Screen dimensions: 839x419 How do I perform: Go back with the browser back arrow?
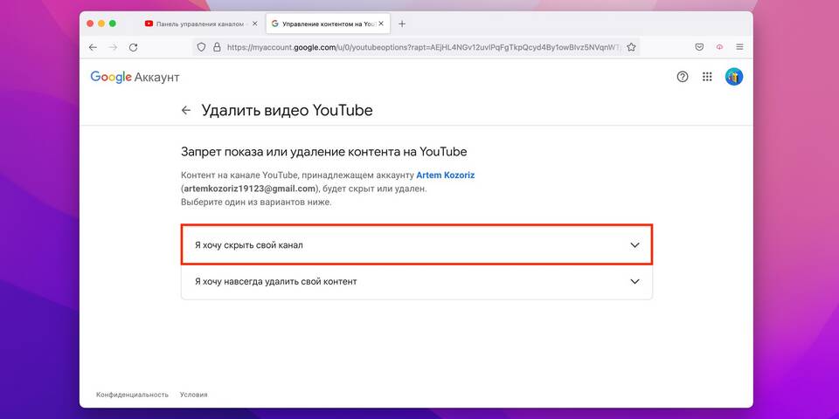tap(94, 47)
